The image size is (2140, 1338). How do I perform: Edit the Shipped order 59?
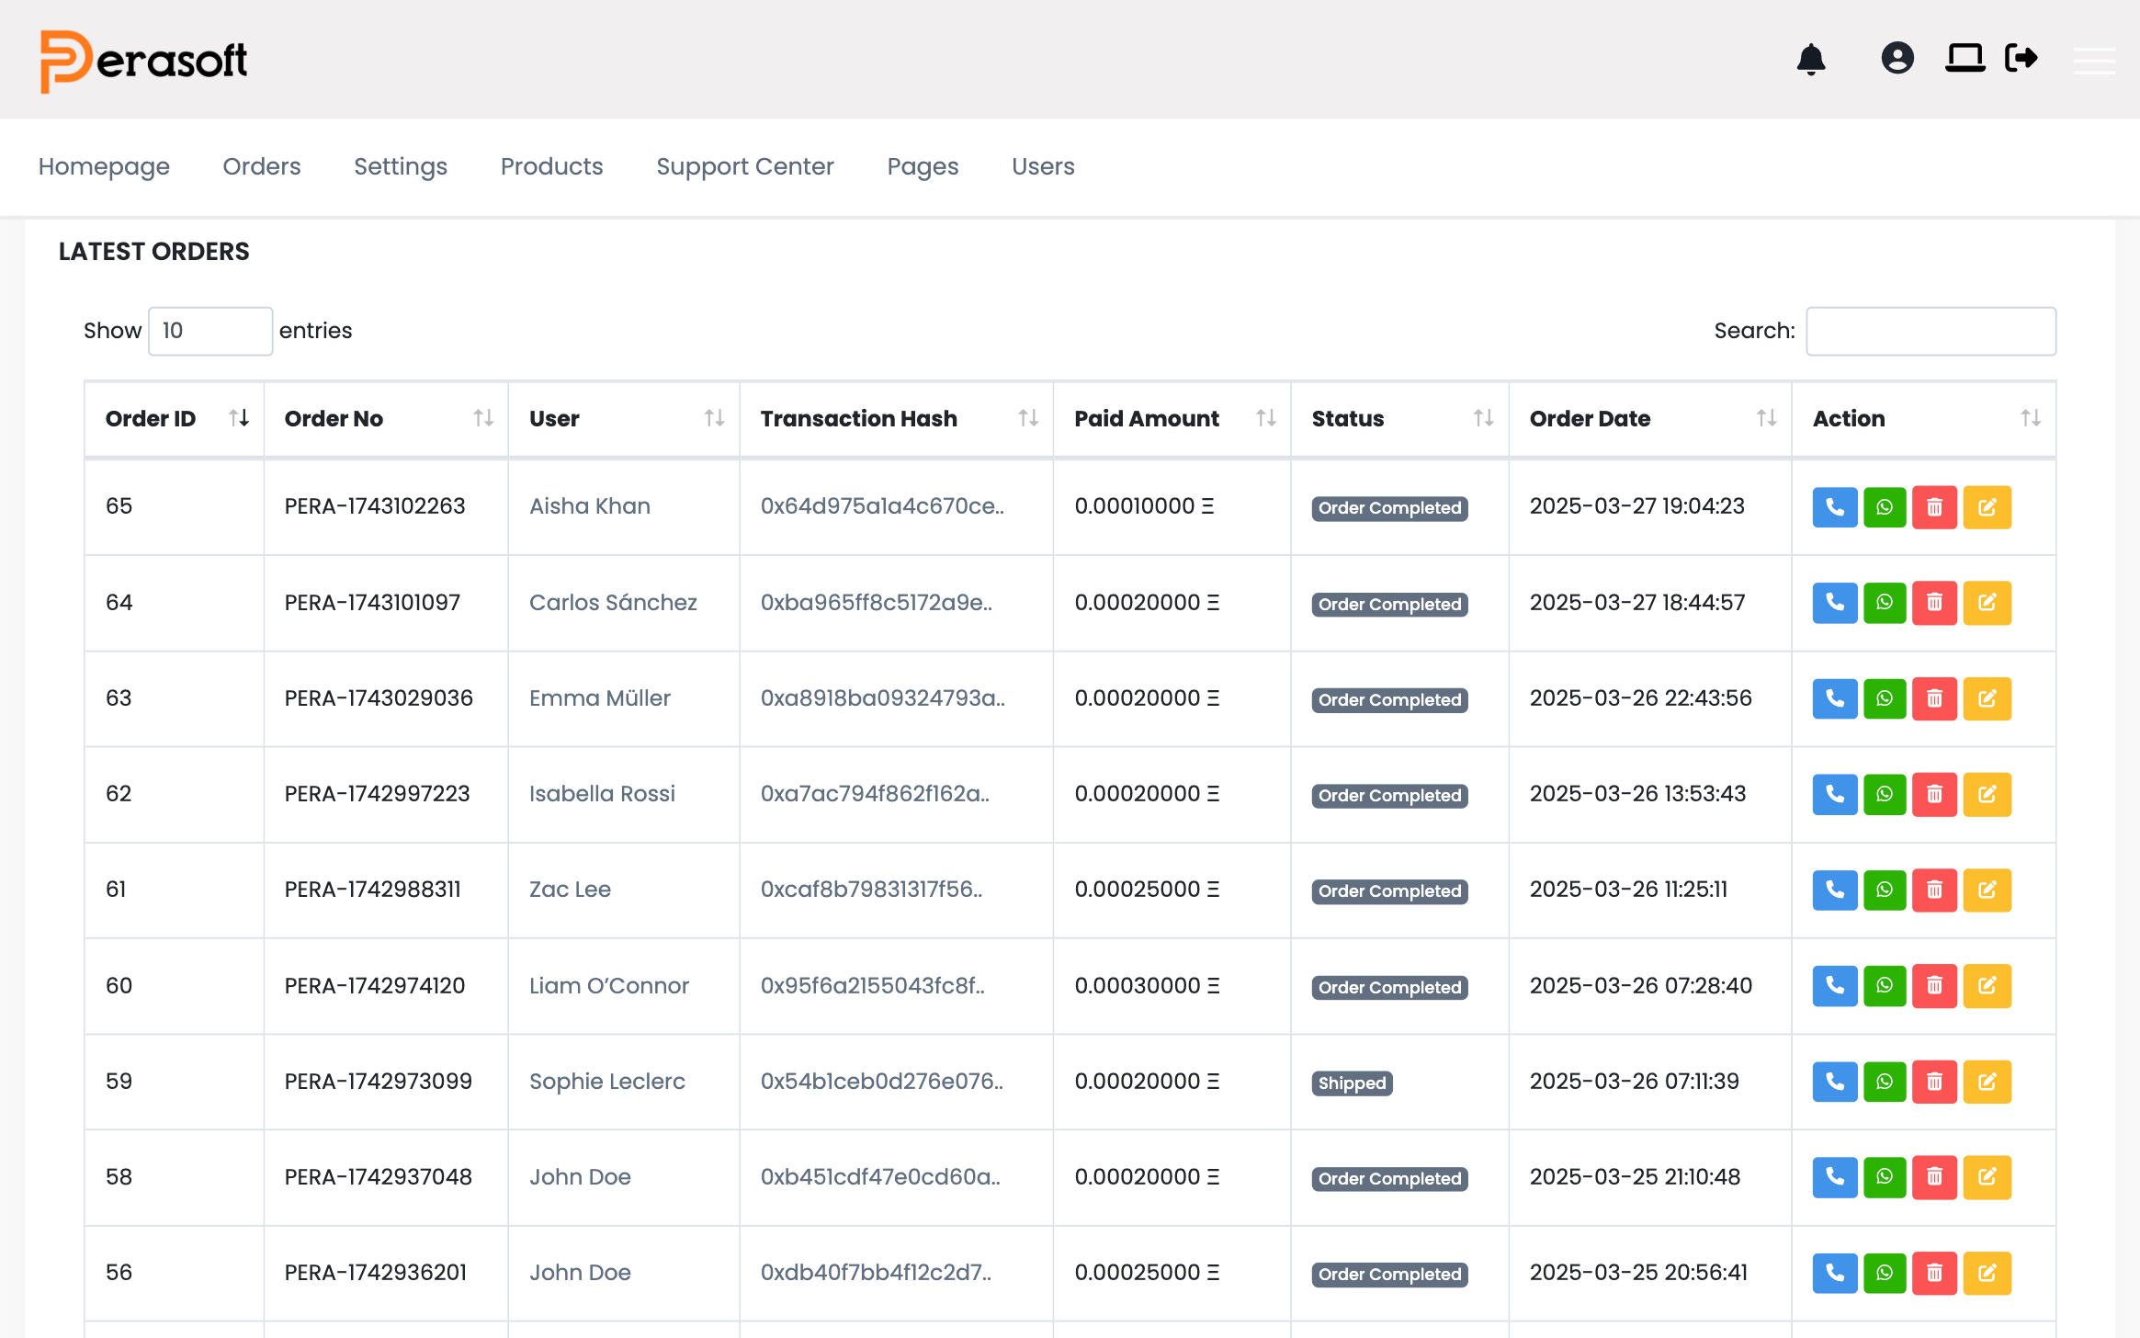tap(1987, 1082)
